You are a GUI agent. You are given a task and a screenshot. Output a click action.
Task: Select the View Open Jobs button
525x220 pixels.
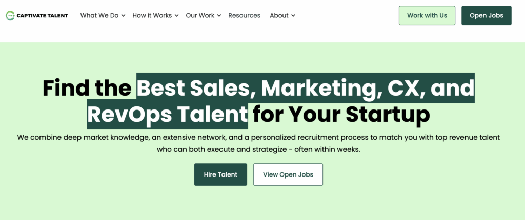[x=288, y=174]
